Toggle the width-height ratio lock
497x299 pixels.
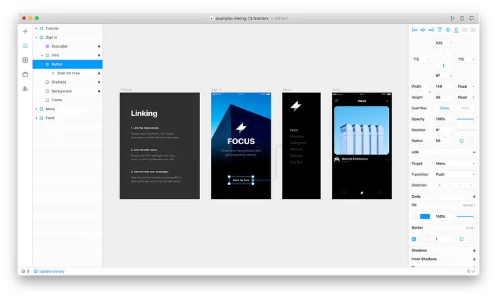click(430, 92)
